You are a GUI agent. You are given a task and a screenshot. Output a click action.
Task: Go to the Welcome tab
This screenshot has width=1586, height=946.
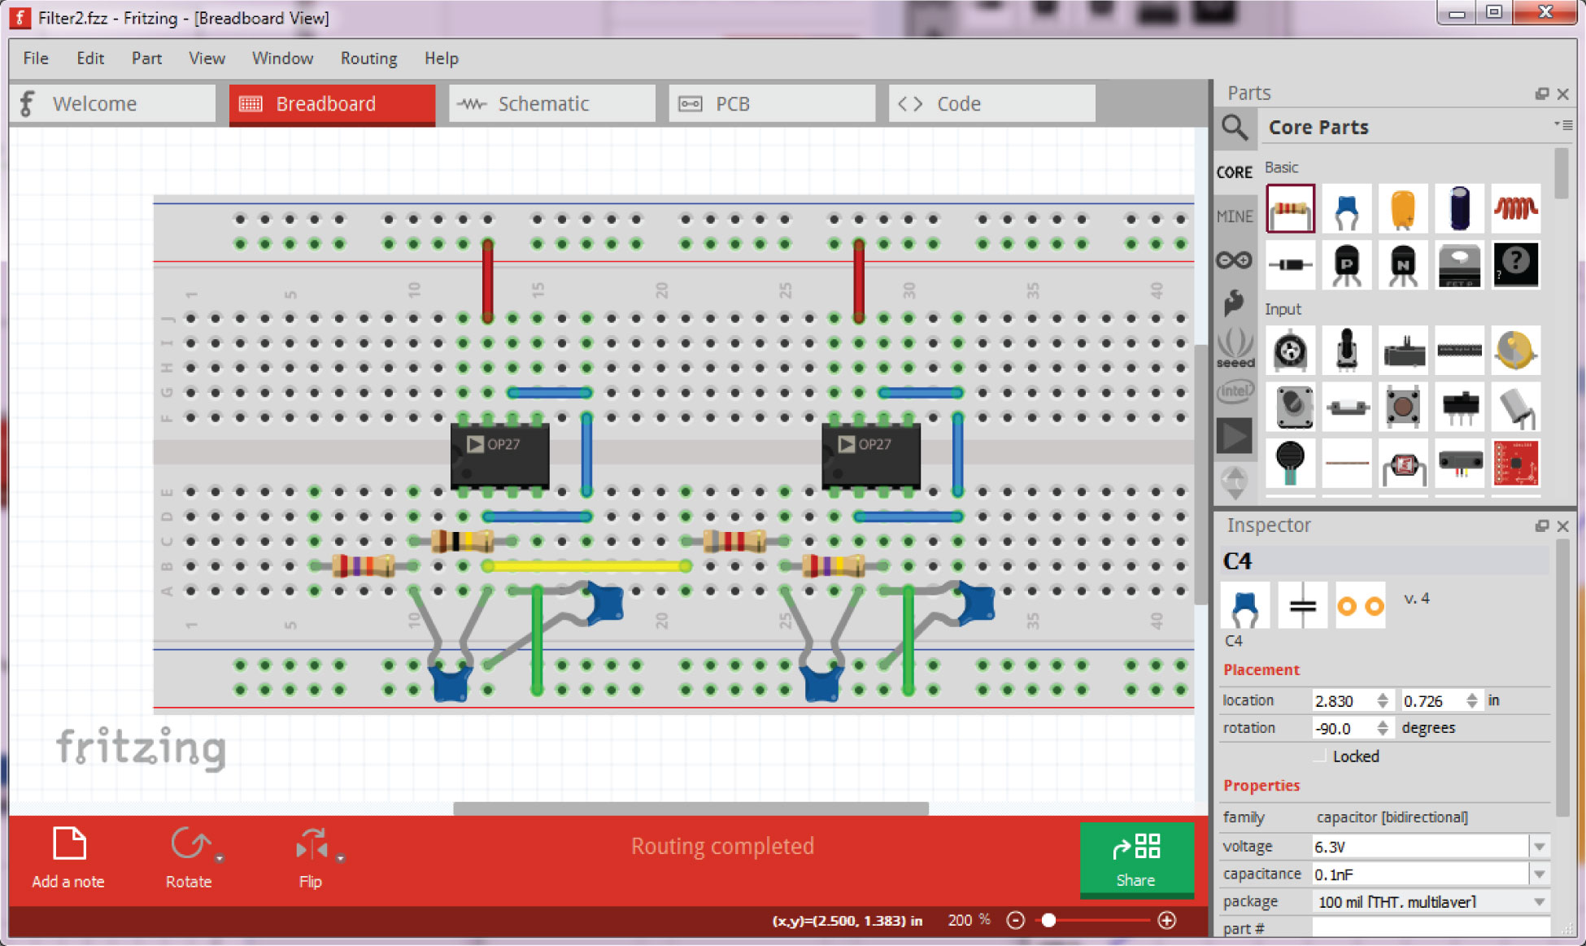coord(113,104)
